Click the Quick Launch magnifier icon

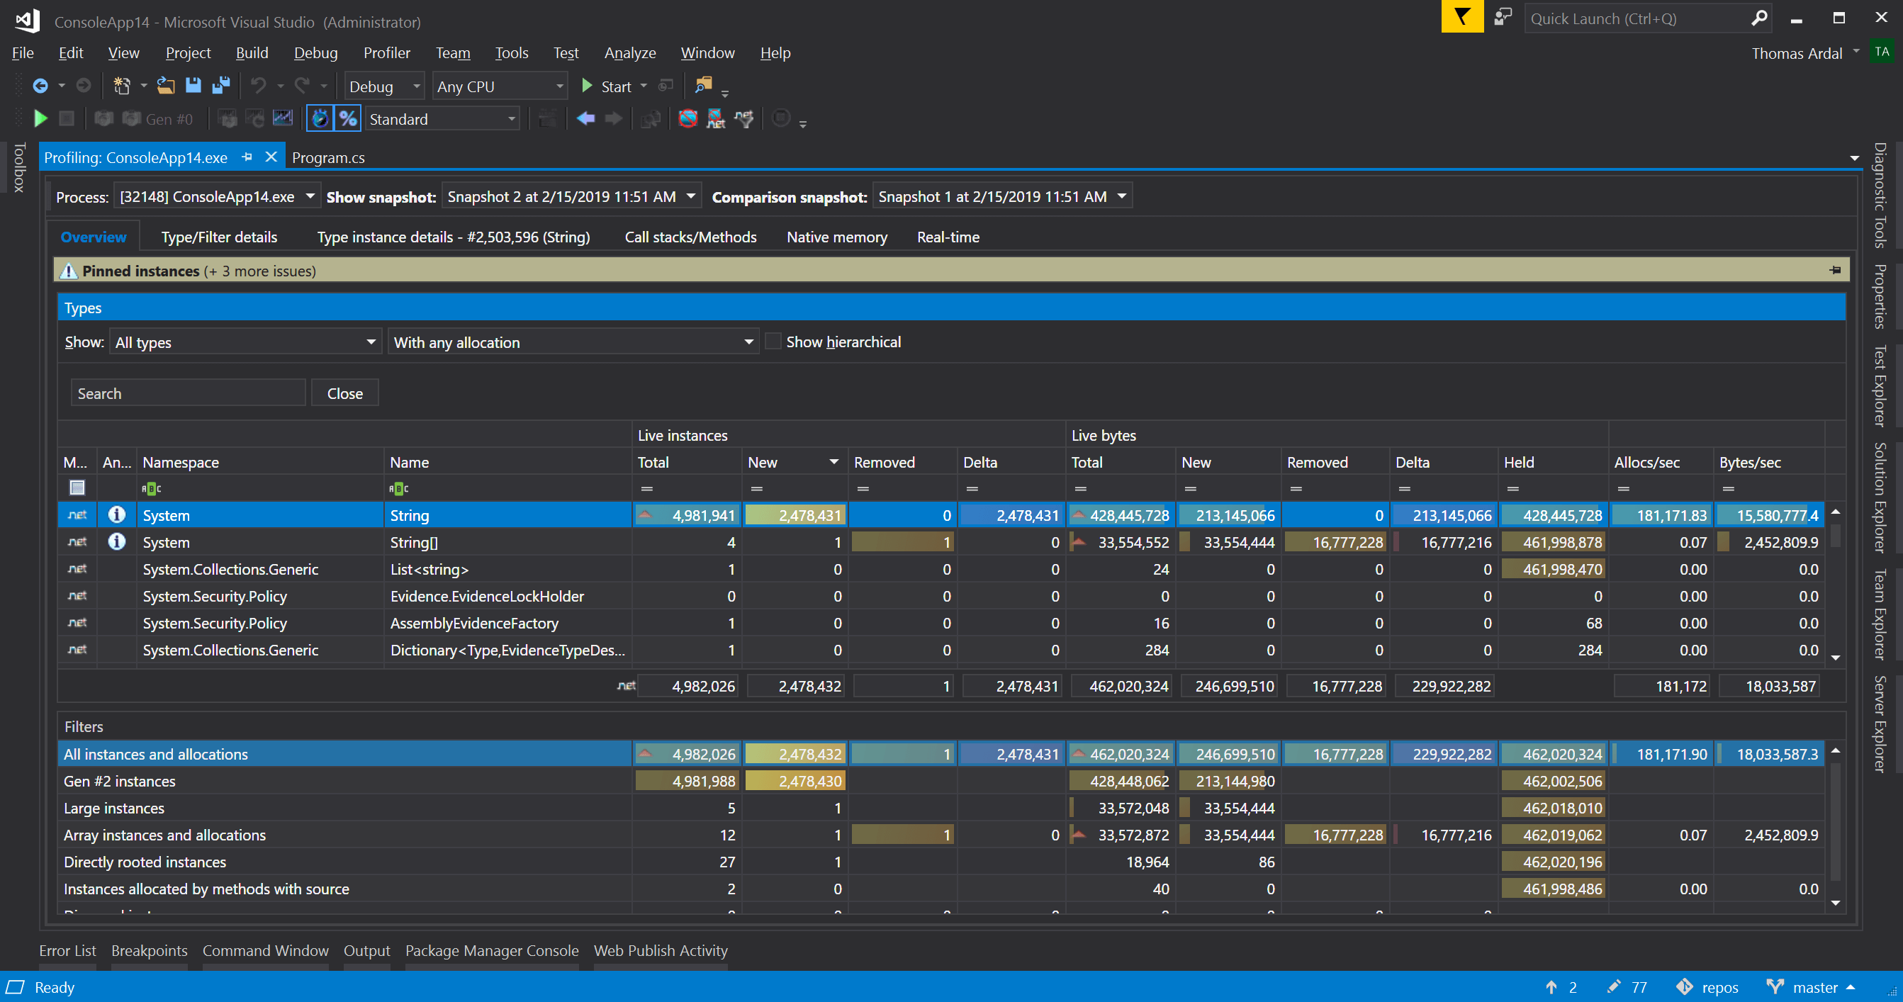tap(1759, 18)
